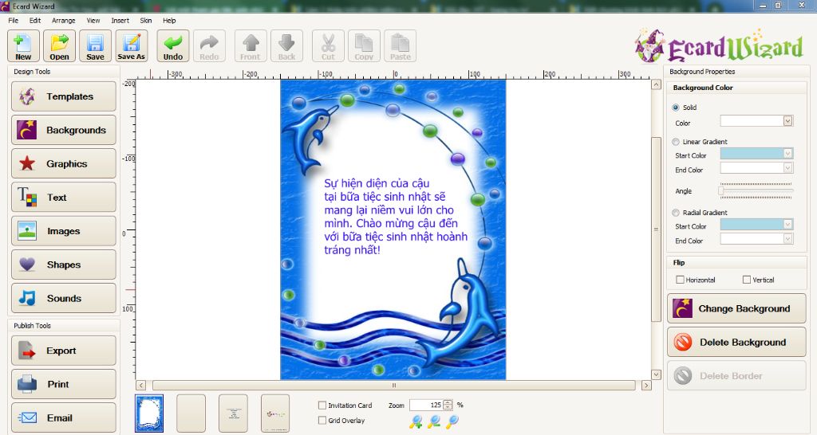The image size is (817, 435).
Task: Open the Insert menu
Action: [120, 20]
